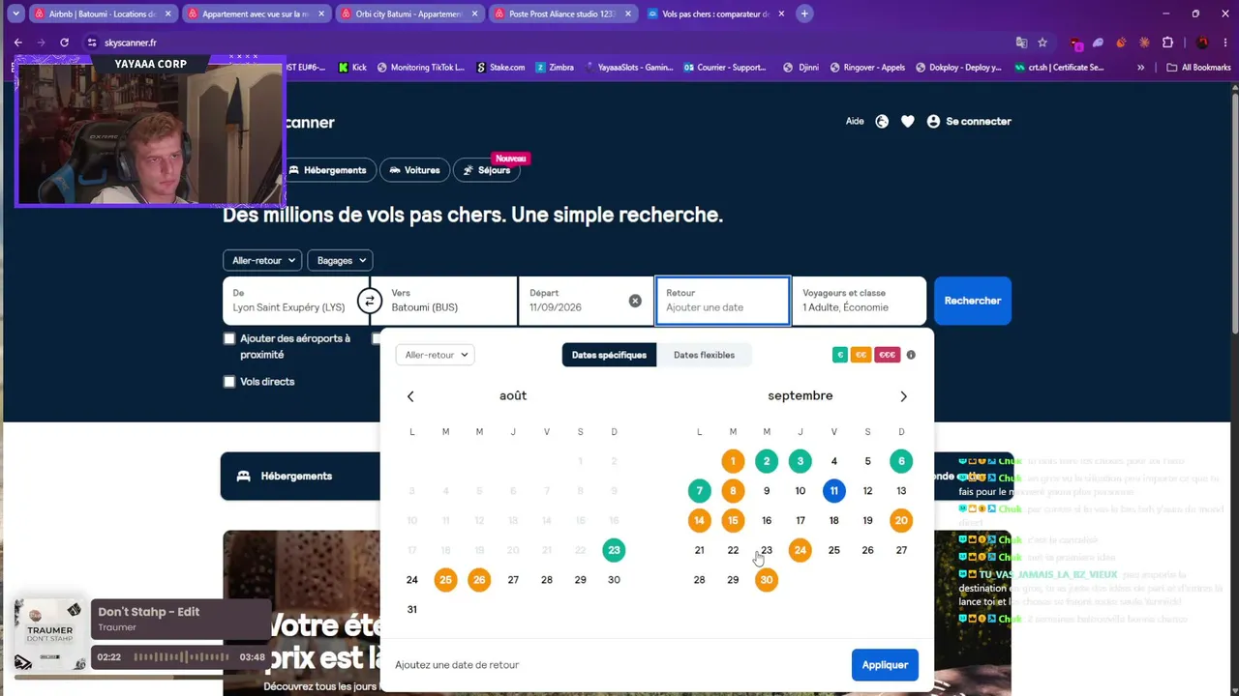This screenshot has height=696, width=1239.
Task: Open the Aller-retour dropdown above the search form
Action: coord(261,260)
